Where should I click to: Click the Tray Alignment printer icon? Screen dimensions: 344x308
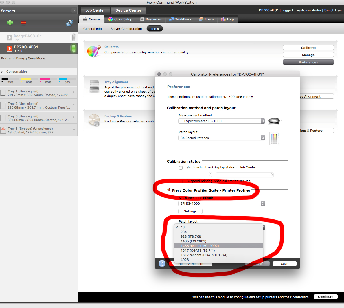pos(94,86)
